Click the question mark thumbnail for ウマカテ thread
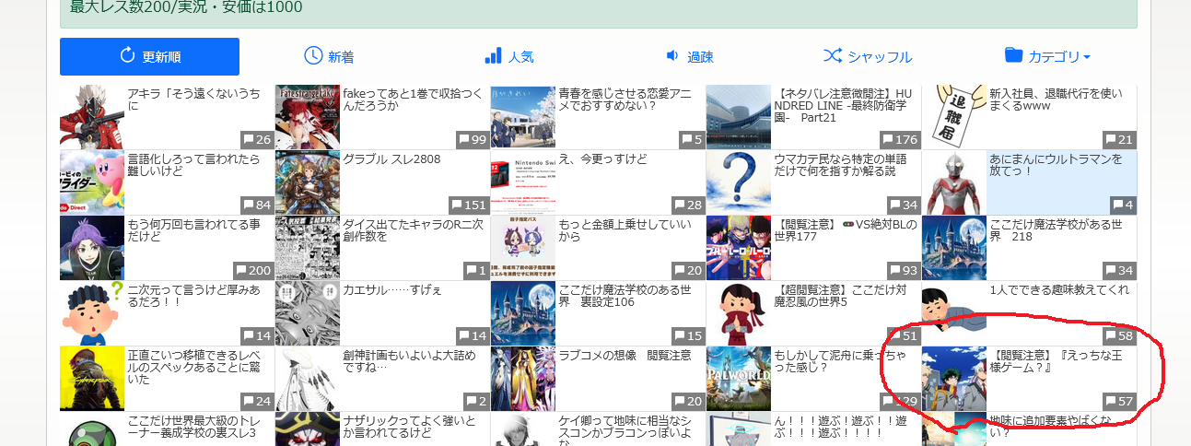 pos(739,182)
